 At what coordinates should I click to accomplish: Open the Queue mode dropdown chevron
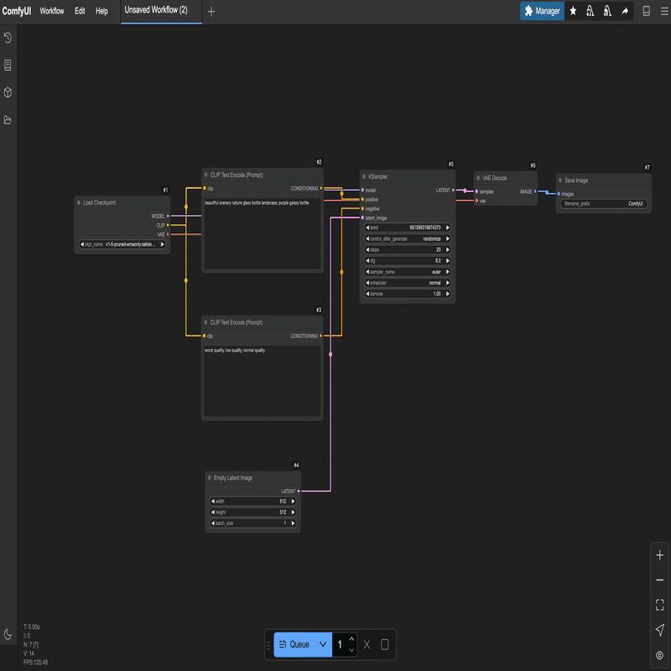coord(323,644)
